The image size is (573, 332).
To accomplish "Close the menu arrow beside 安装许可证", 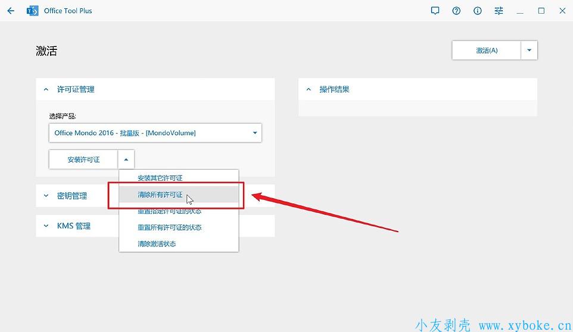I will pyautogui.click(x=126, y=159).
